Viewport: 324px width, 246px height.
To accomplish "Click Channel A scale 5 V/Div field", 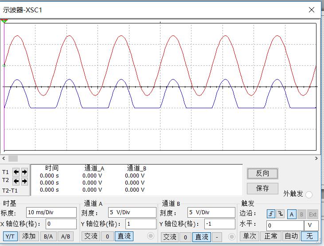I will [132, 212].
